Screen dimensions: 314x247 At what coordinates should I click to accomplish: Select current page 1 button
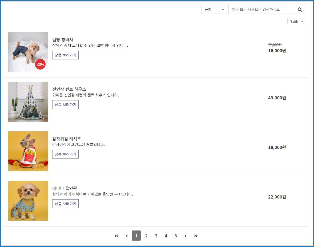(x=136, y=236)
